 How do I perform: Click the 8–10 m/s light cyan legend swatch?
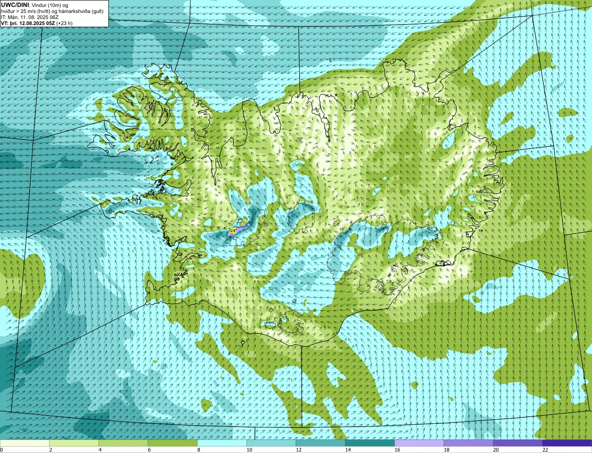click(x=222, y=443)
